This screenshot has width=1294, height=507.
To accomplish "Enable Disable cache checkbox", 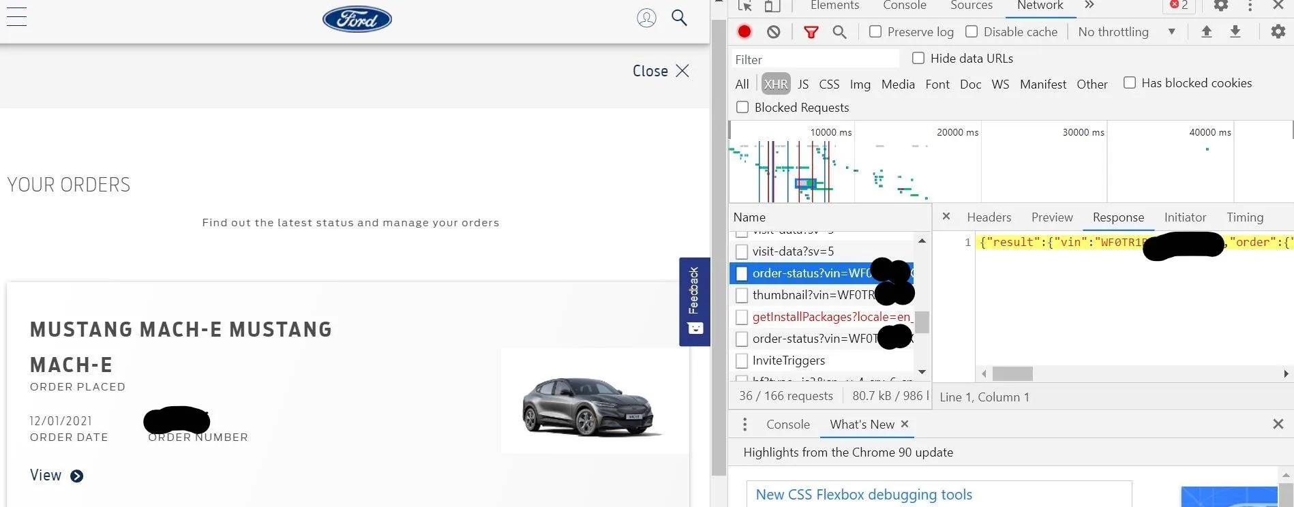I will click(x=972, y=31).
